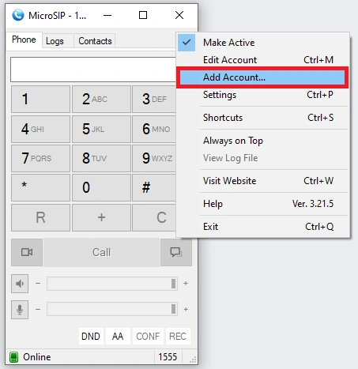Click the phone number input field

[x=93, y=70]
